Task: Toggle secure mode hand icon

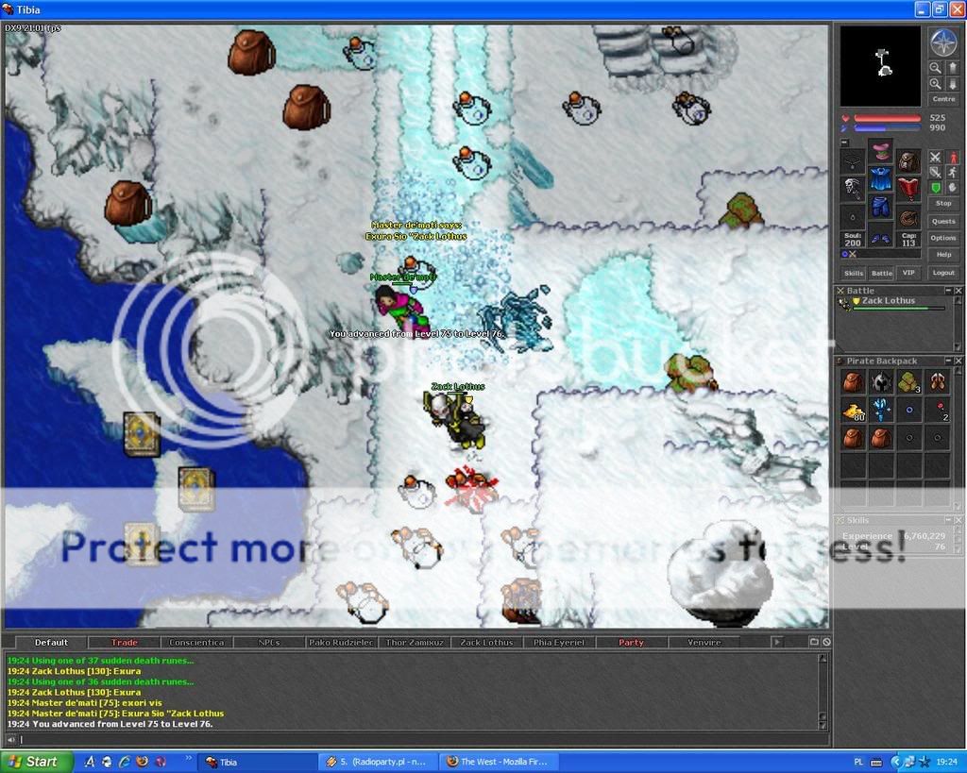Action: [x=953, y=188]
